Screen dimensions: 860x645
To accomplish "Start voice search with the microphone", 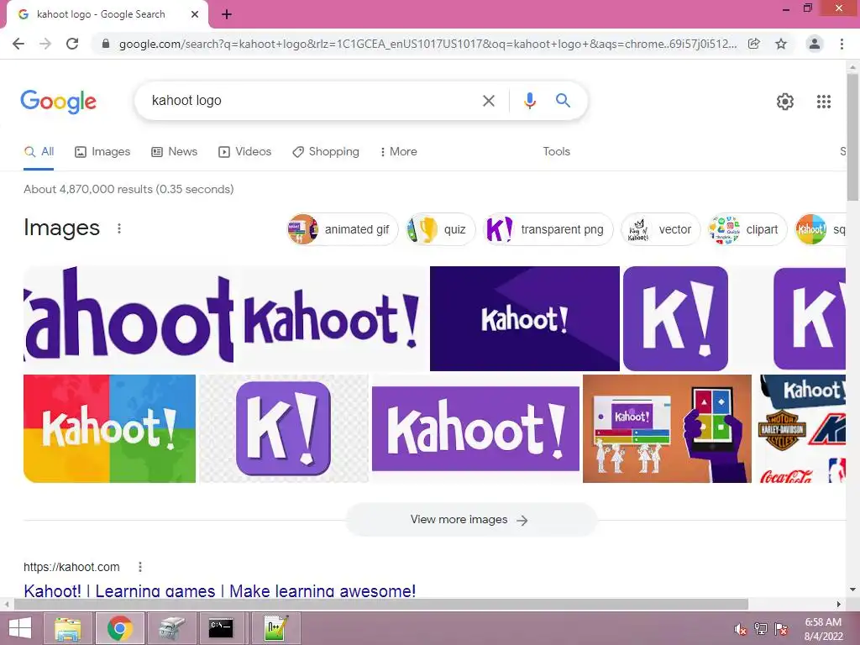I will tap(529, 101).
